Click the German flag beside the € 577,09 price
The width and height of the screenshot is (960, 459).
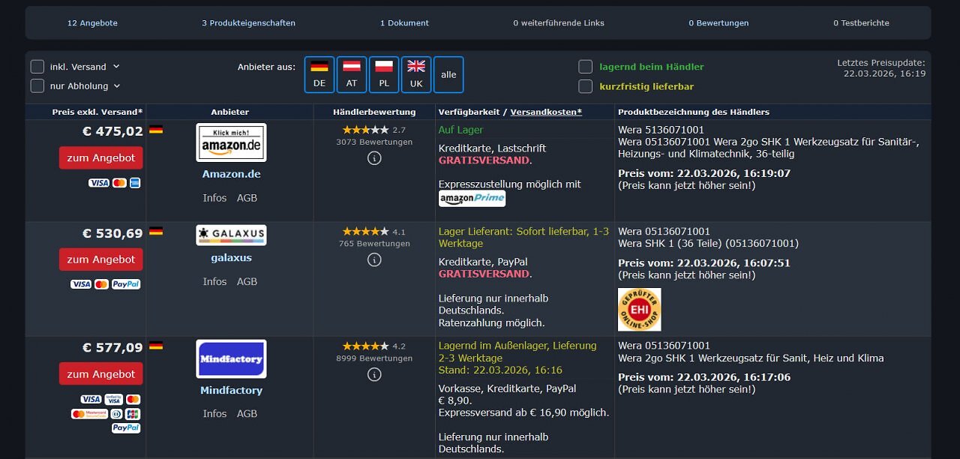coord(156,346)
